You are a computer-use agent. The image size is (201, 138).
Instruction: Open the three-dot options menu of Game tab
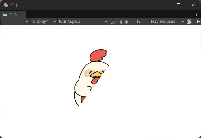(x=197, y=14)
